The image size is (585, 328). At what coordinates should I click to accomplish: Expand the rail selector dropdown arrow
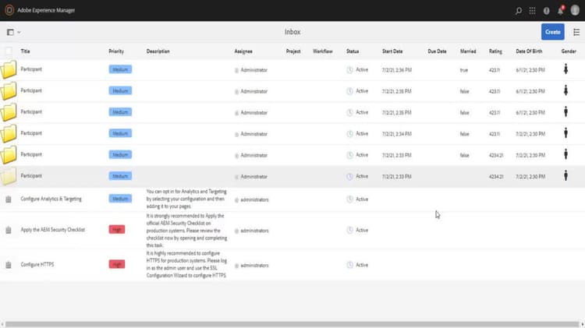(x=19, y=33)
